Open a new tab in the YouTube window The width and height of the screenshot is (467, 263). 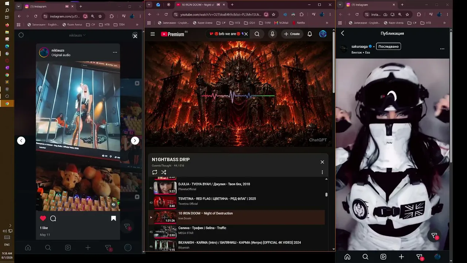(232, 5)
